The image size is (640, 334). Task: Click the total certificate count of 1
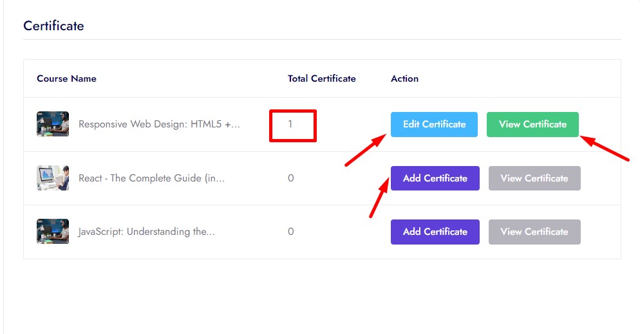291,124
